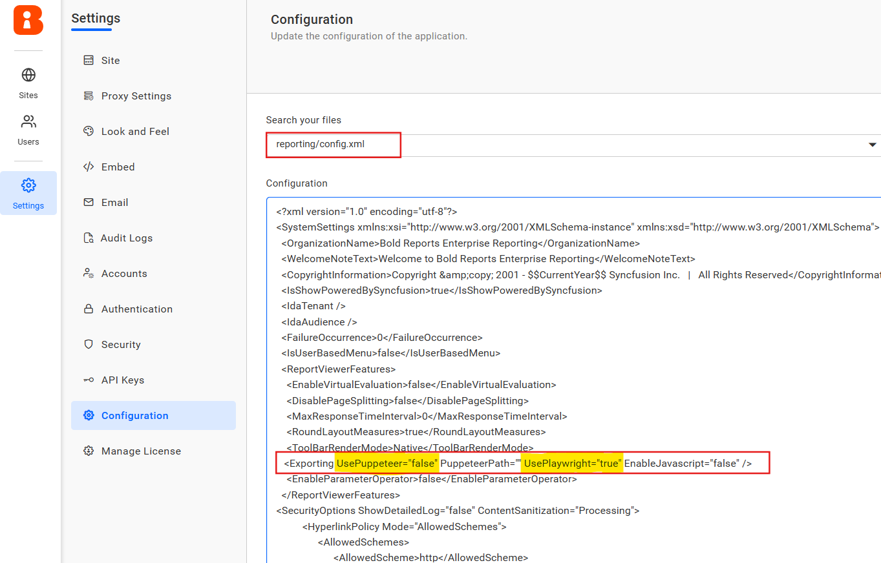Select the Configuration menu item
881x563 pixels.
coord(153,415)
